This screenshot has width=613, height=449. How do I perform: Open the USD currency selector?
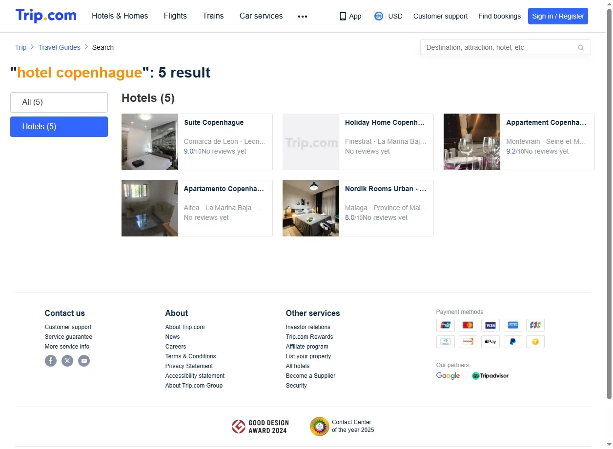395,16
